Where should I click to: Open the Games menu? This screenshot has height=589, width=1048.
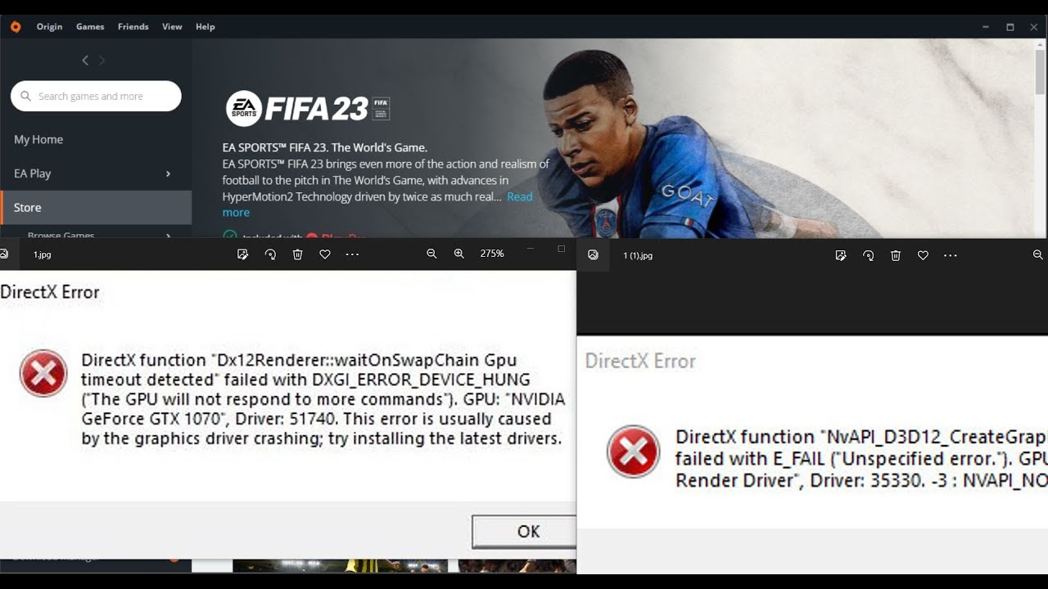90,26
